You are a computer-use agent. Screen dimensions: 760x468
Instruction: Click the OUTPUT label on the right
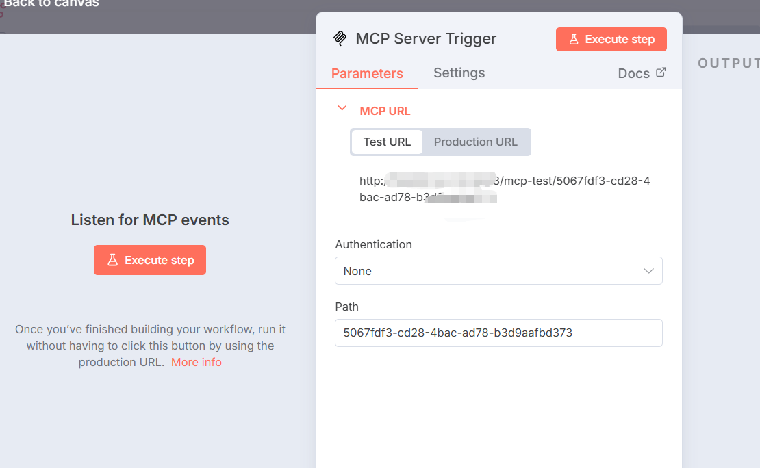point(728,62)
